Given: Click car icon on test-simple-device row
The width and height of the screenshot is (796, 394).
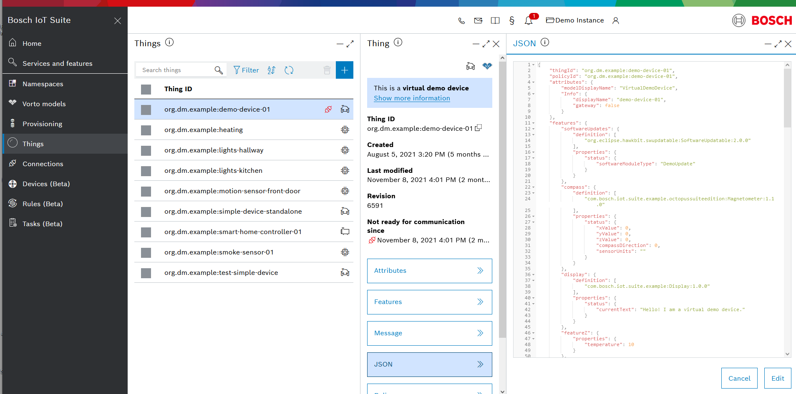Looking at the screenshot, I should click(x=345, y=272).
